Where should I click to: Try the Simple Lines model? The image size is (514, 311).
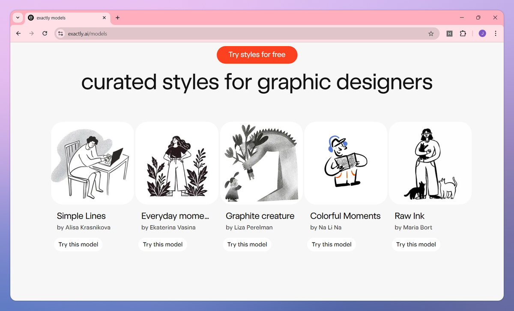[x=78, y=244]
